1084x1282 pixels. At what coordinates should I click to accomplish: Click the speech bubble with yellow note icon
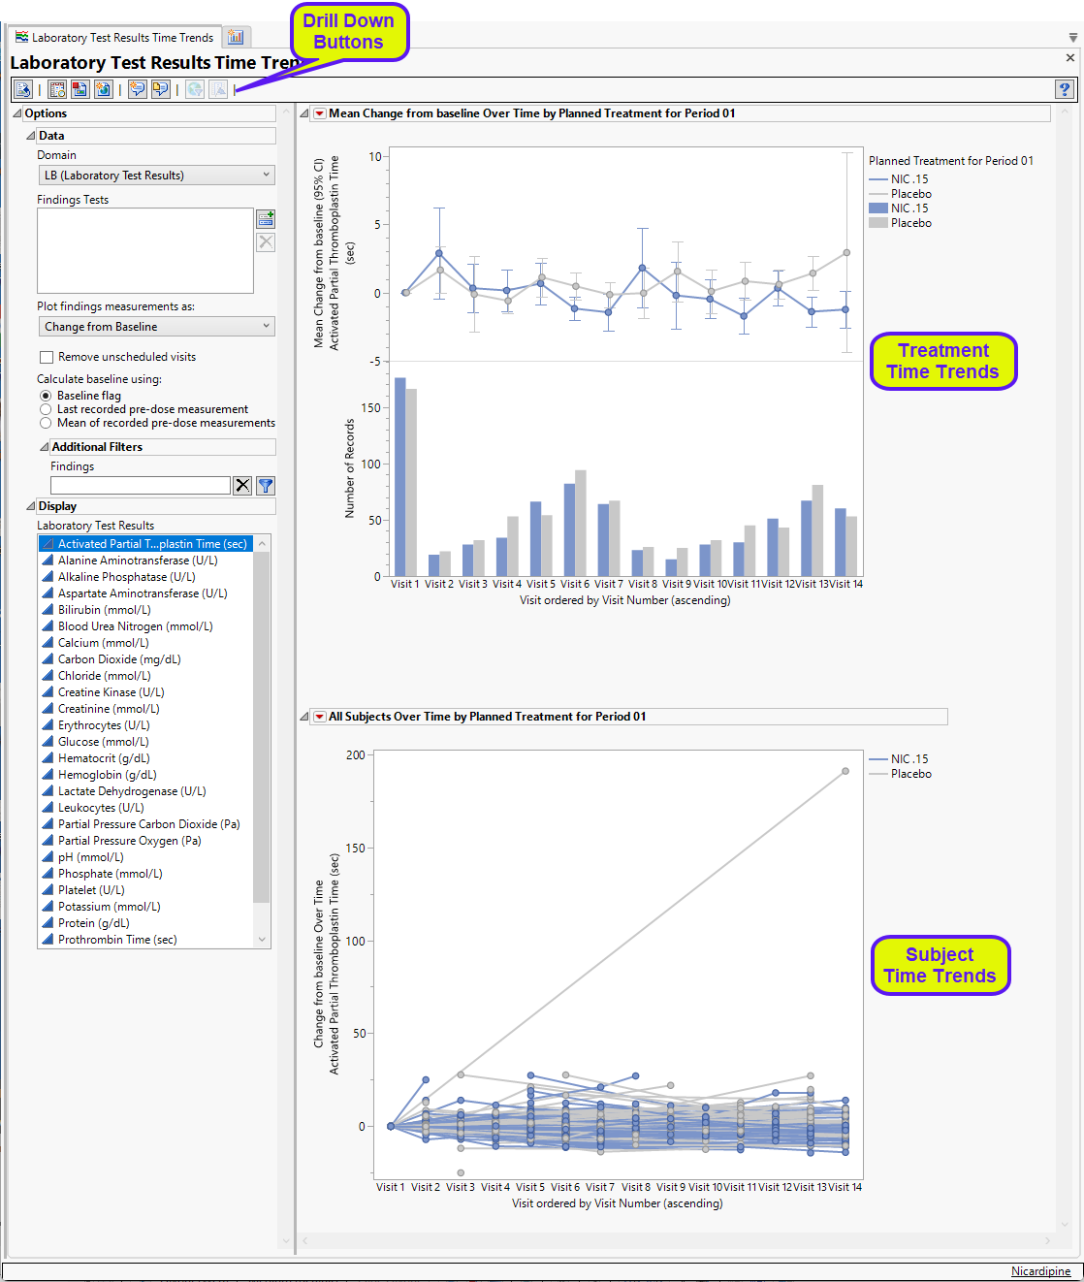pyautogui.click(x=160, y=89)
